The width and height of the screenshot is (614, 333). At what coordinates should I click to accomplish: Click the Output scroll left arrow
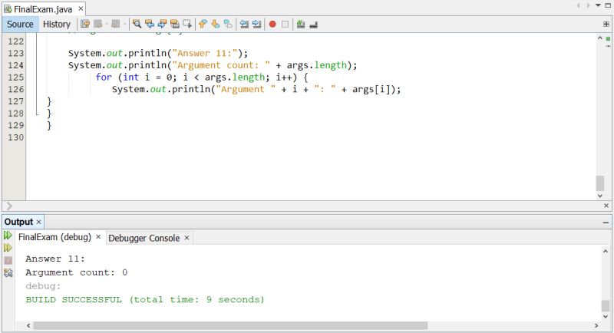coord(28,325)
